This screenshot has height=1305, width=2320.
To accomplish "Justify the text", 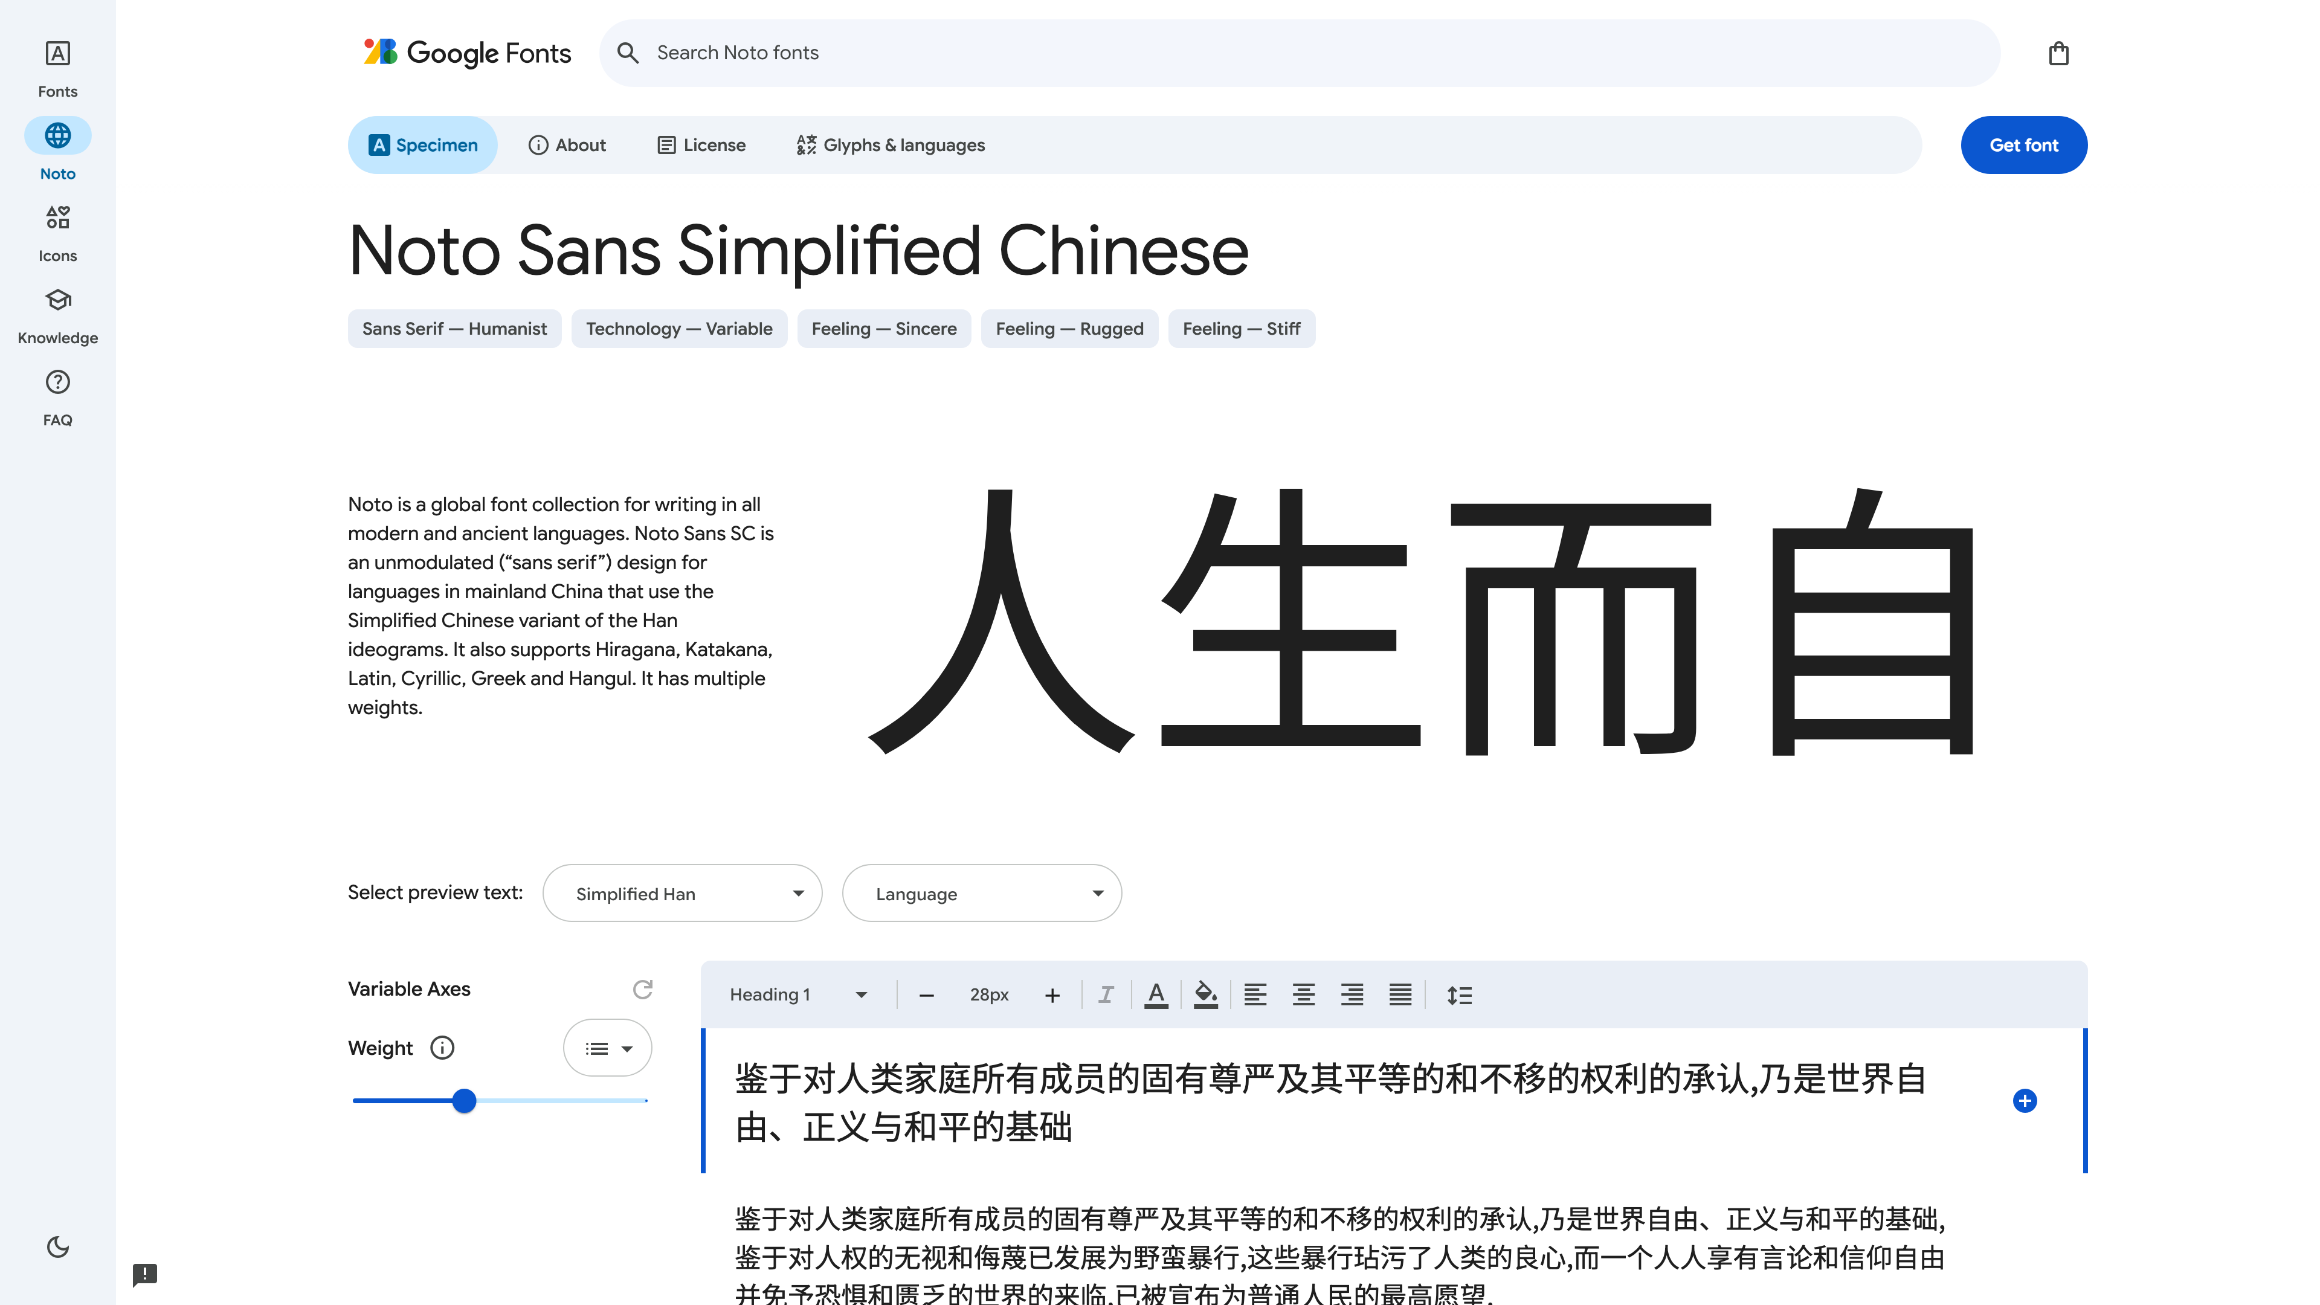I will pos(1400,995).
